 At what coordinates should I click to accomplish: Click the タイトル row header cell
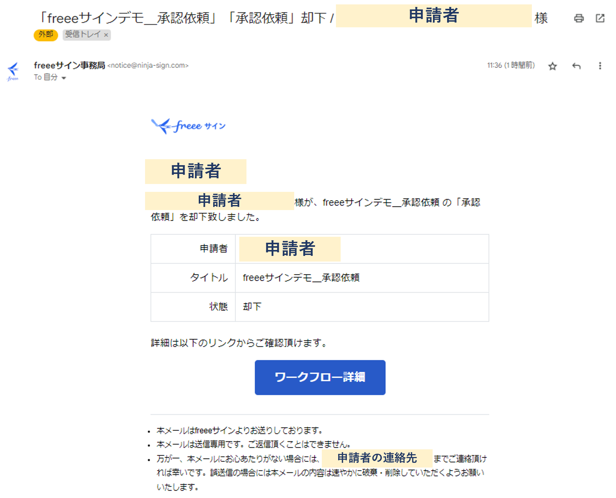coord(193,278)
